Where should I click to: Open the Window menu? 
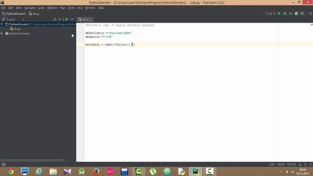point(90,8)
